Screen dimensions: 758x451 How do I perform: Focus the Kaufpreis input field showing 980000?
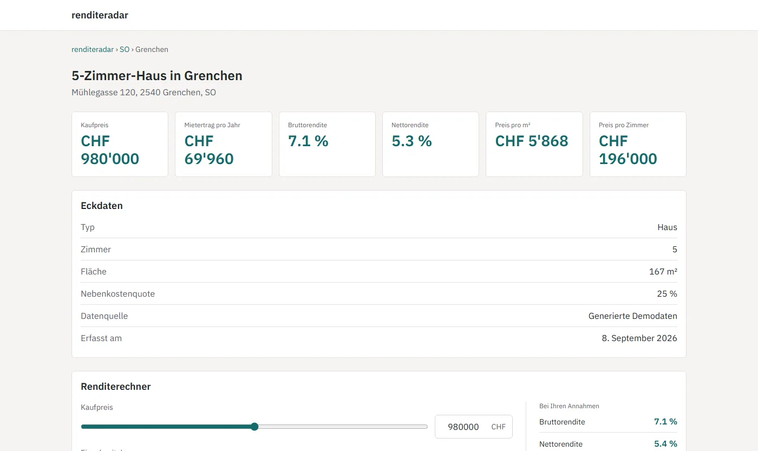tap(474, 427)
